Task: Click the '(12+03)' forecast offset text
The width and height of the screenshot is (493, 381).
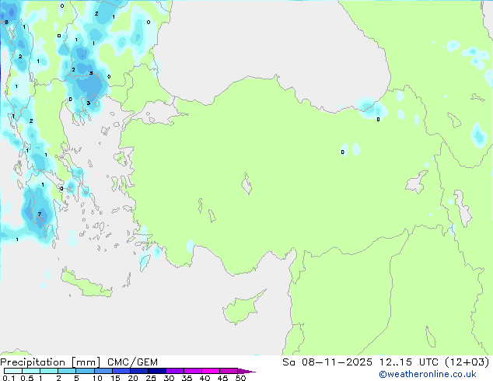Action: (467, 362)
